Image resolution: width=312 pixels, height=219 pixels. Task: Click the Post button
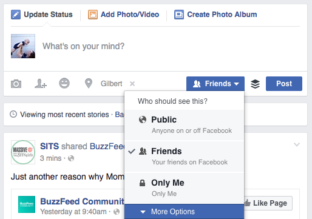[284, 84]
